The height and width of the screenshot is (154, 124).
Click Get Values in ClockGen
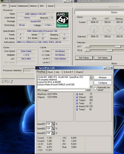[84, 58]
